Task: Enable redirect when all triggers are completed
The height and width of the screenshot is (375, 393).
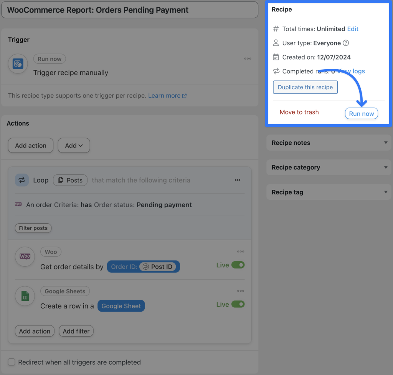Action: click(x=12, y=362)
